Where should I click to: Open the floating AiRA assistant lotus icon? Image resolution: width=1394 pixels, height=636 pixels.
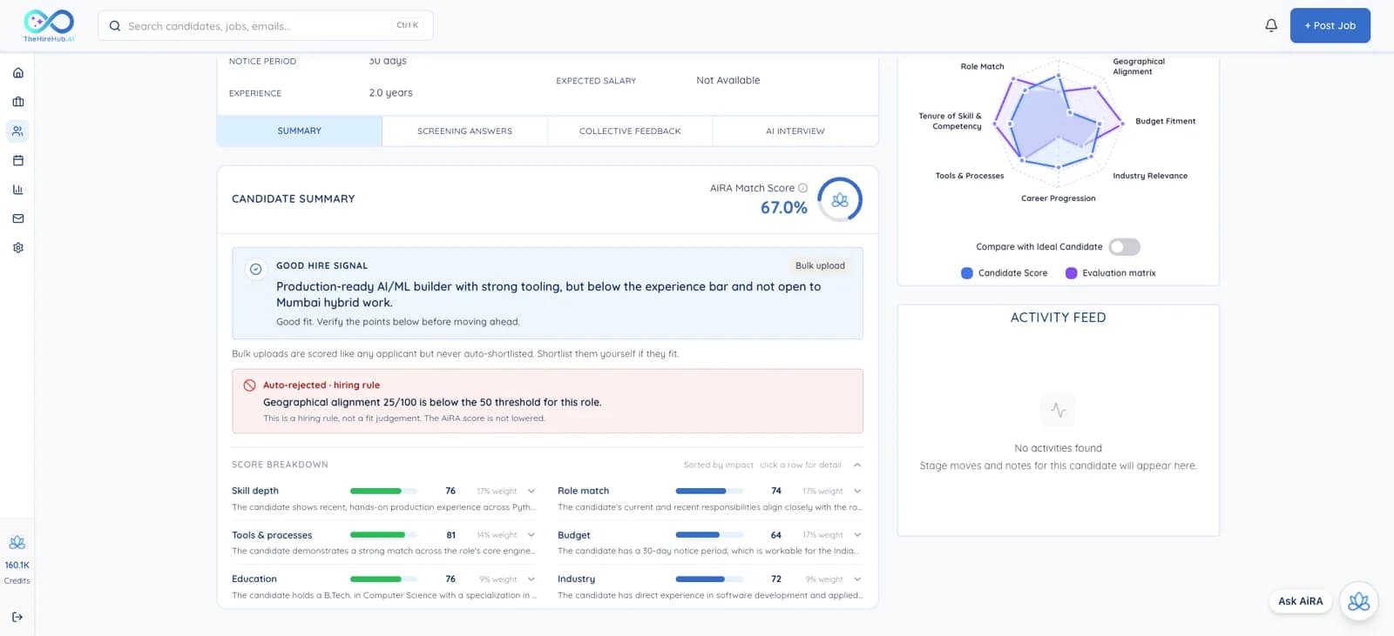point(1358,601)
